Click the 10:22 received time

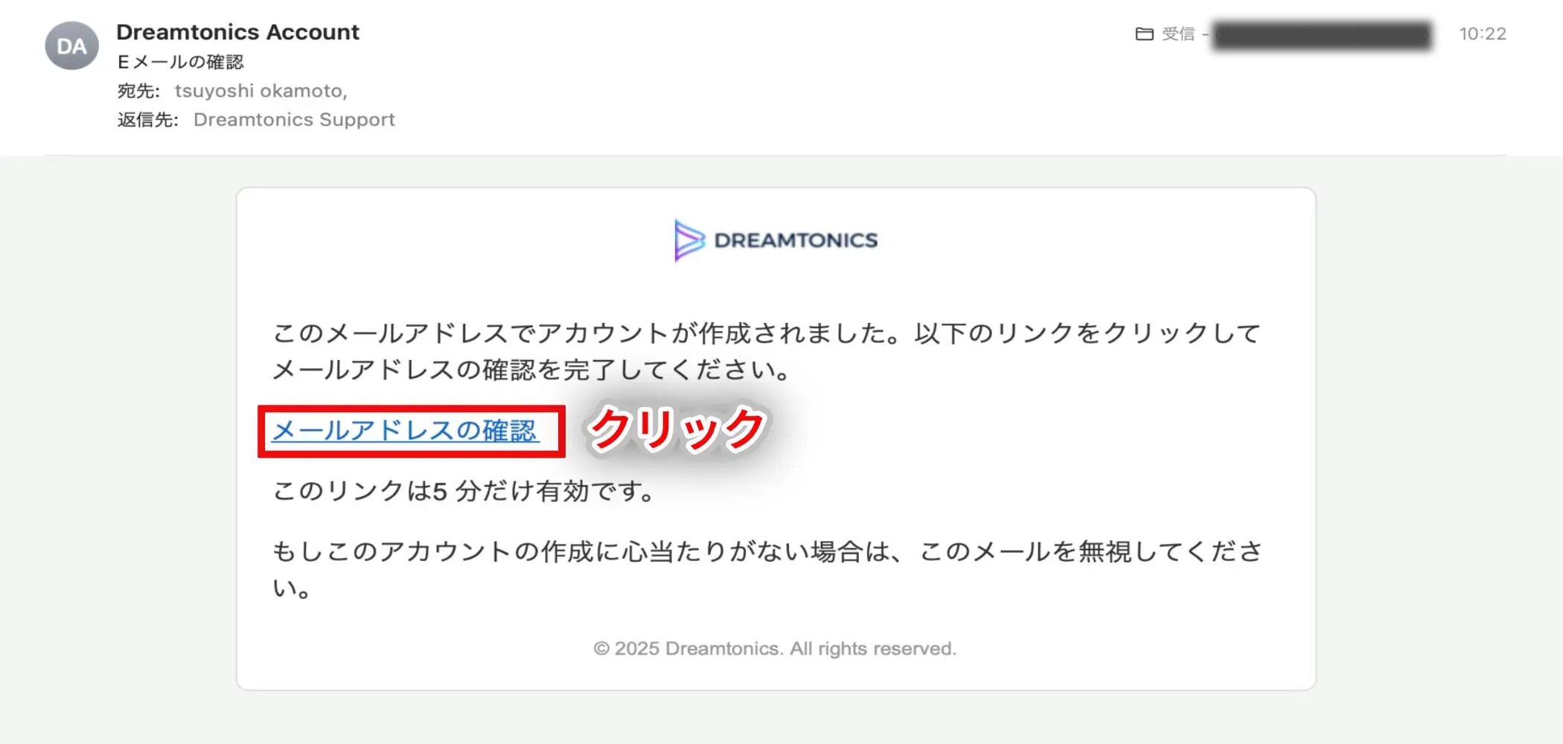tap(1482, 34)
